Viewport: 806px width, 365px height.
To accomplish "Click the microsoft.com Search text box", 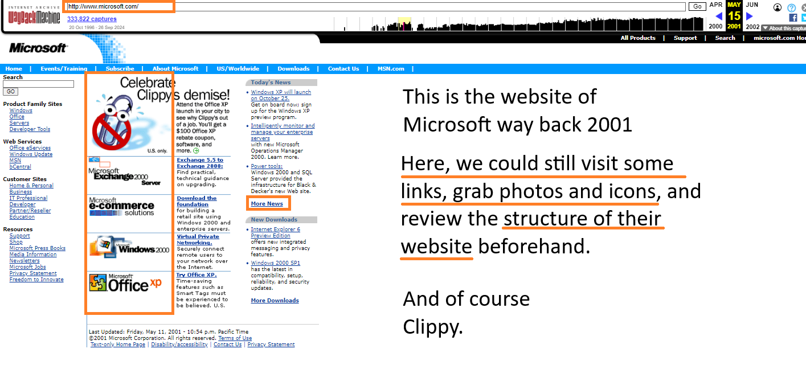I will [38, 84].
